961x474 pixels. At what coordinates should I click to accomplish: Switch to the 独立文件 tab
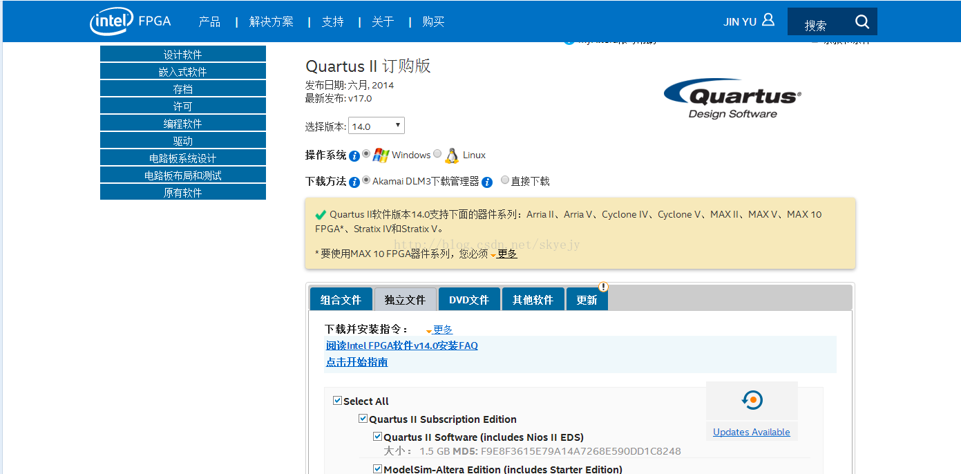click(x=405, y=299)
